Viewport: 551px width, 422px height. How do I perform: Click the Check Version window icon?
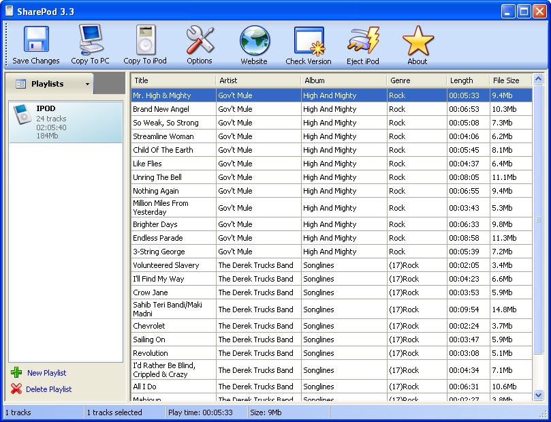click(309, 42)
